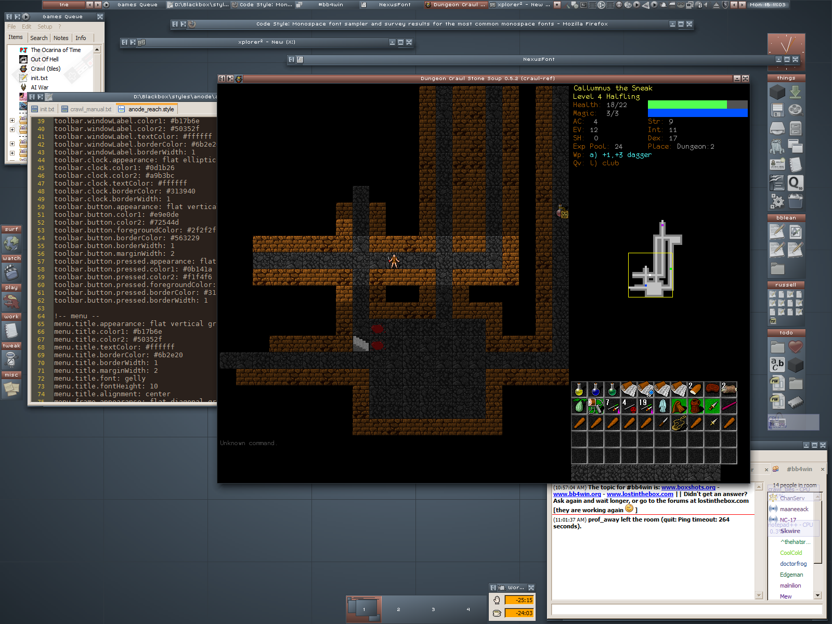Open the www.bb4win.org link in chat

point(577,494)
